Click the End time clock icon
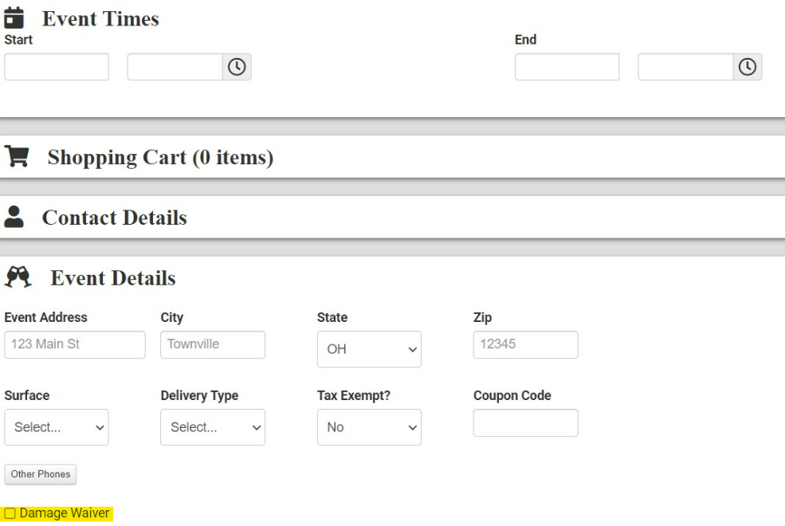Screen dimensions: 785x526 tap(748, 67)
